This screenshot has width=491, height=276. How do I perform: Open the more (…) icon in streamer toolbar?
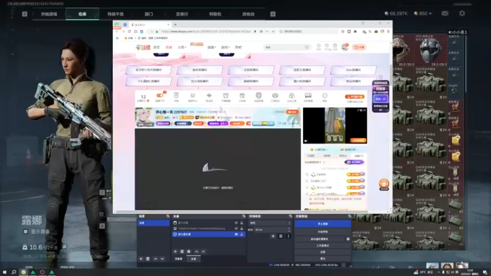point(325,97)
